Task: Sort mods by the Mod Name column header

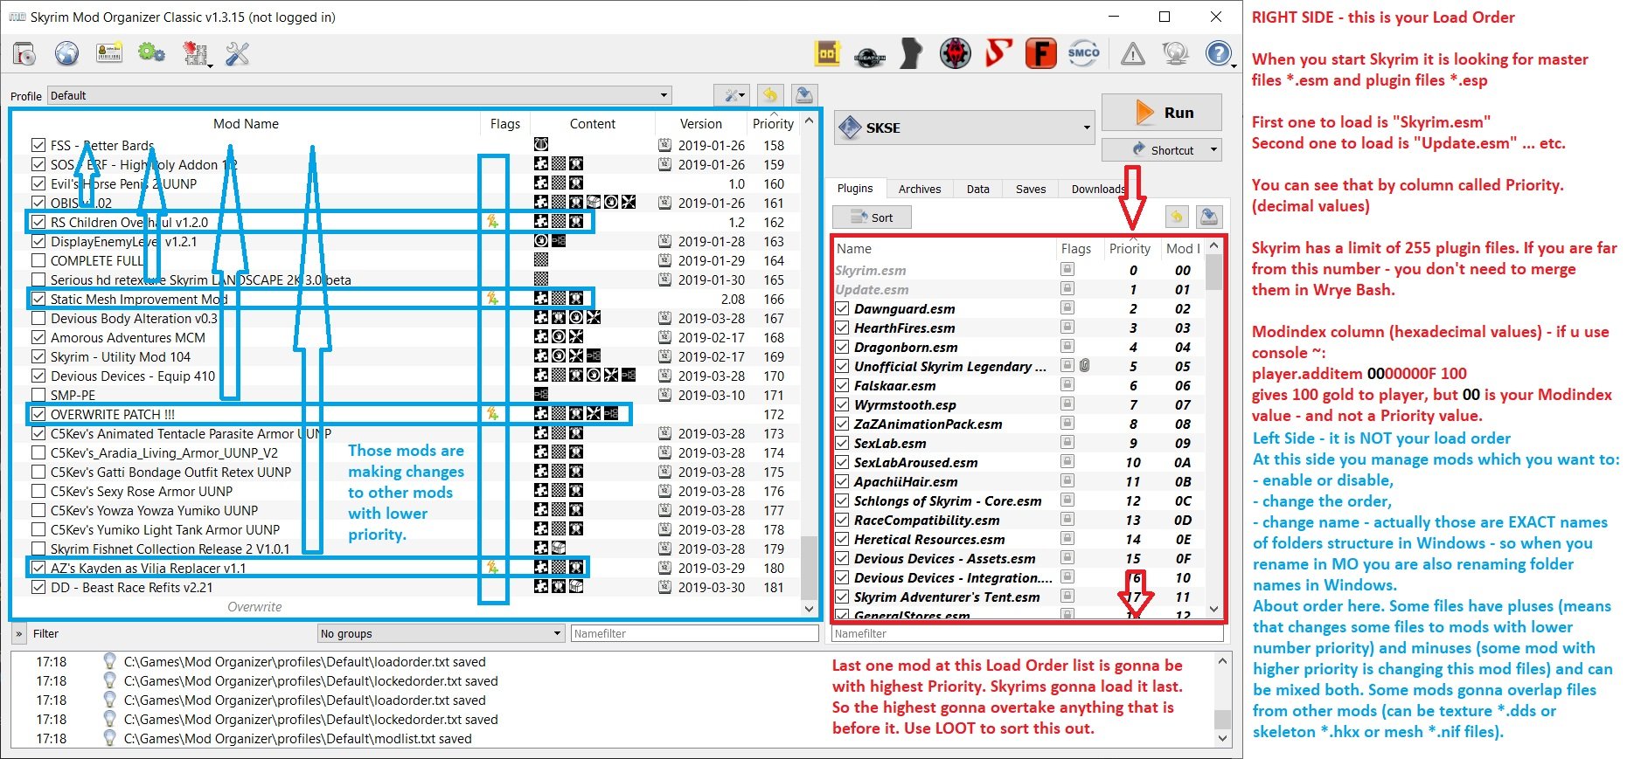Action: (x=246, y=124)
